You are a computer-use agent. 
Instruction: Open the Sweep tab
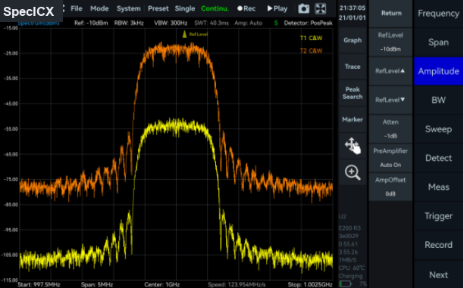(438, 129)
